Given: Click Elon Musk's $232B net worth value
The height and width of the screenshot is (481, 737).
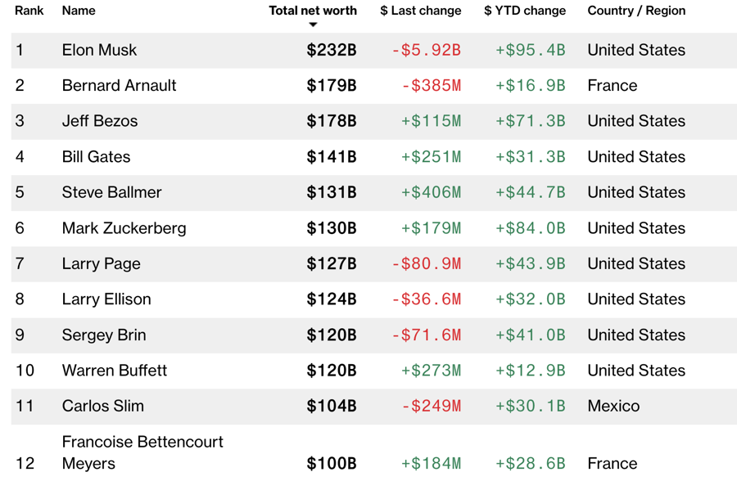Looking at the screenshot, I should tap(332, 50).
